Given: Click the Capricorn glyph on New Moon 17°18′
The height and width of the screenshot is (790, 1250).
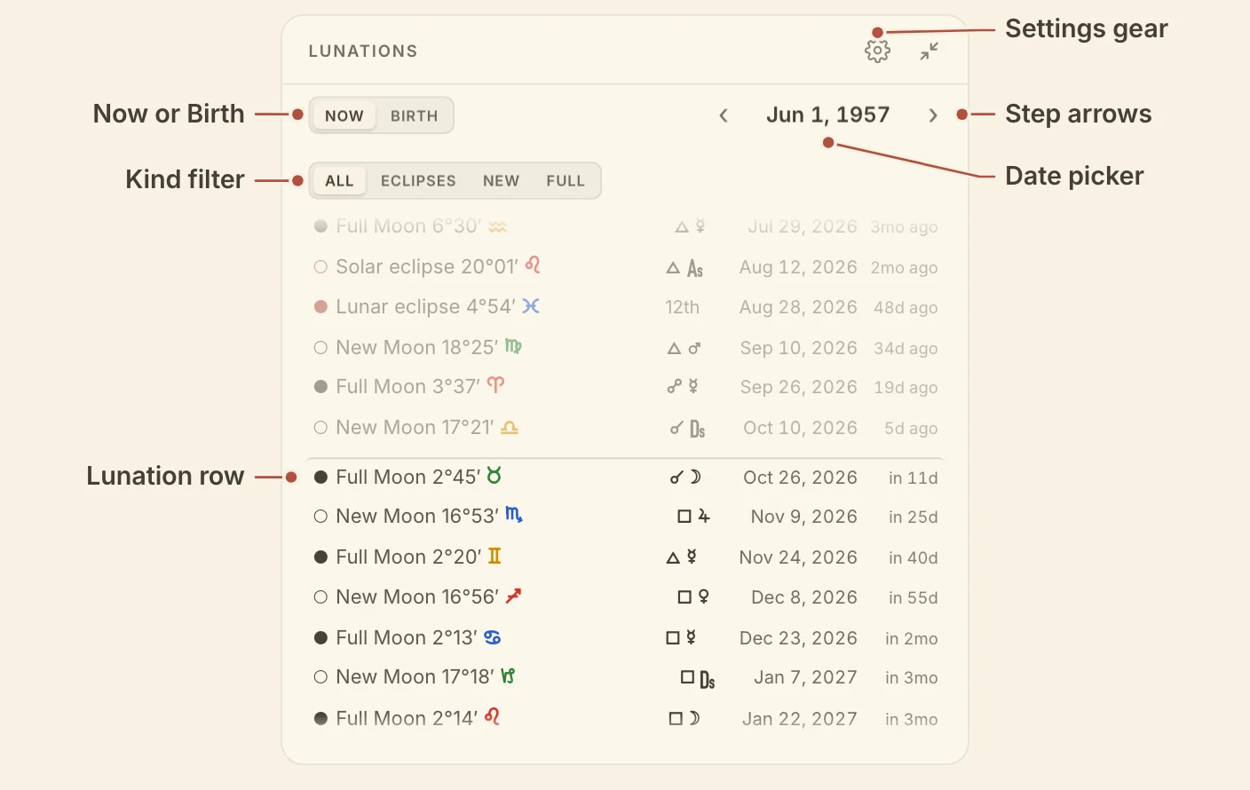Looking at the screenshot, I should 508,676.
